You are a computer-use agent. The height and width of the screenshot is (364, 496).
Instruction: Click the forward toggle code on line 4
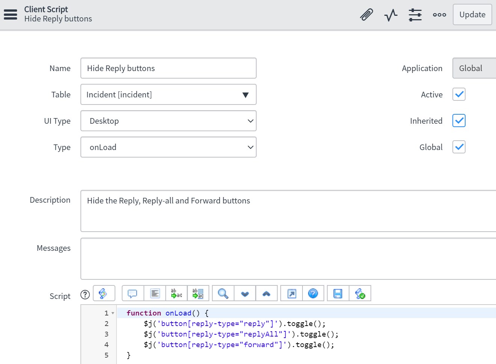239,344
